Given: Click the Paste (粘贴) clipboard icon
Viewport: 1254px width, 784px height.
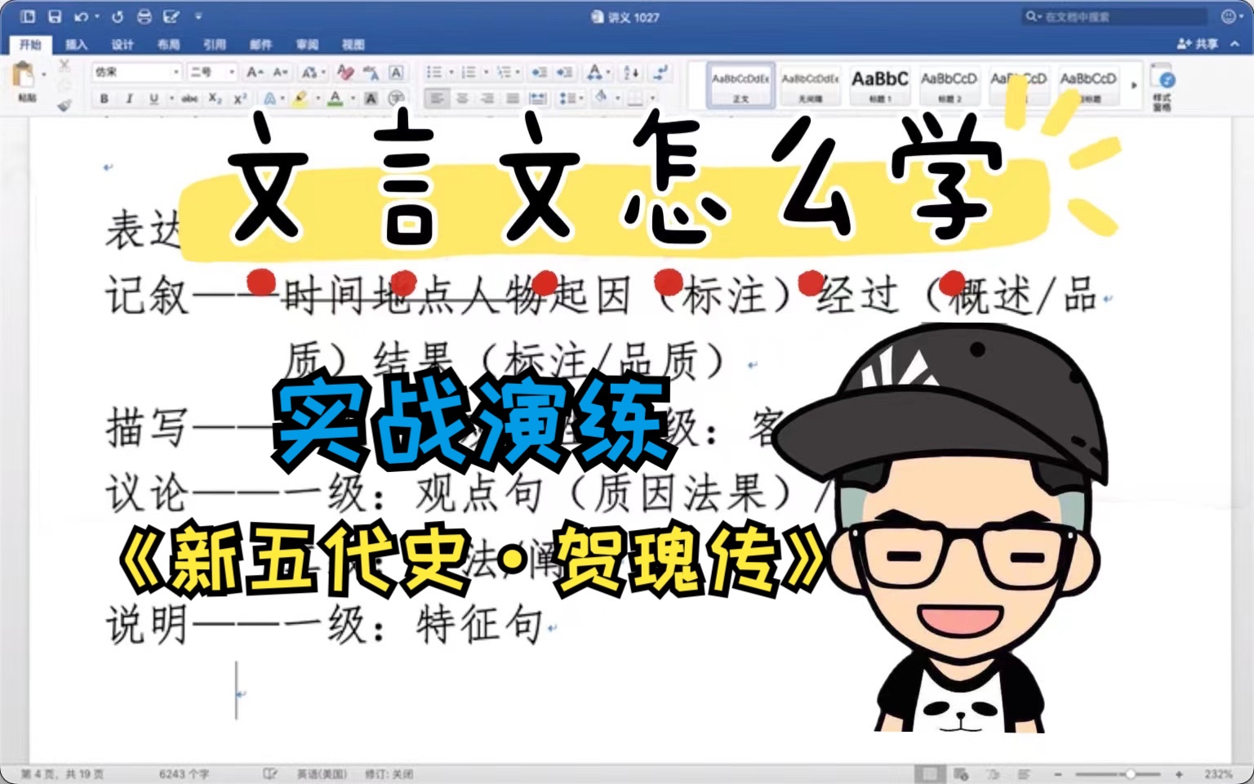Looking at the screenshot, I should (24, 76).
